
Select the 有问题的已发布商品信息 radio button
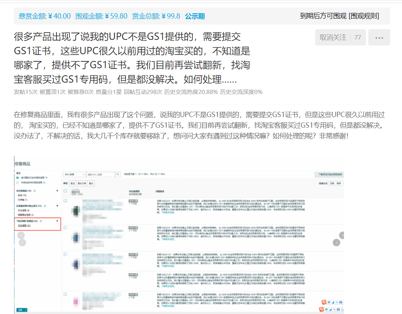point(17,178)
